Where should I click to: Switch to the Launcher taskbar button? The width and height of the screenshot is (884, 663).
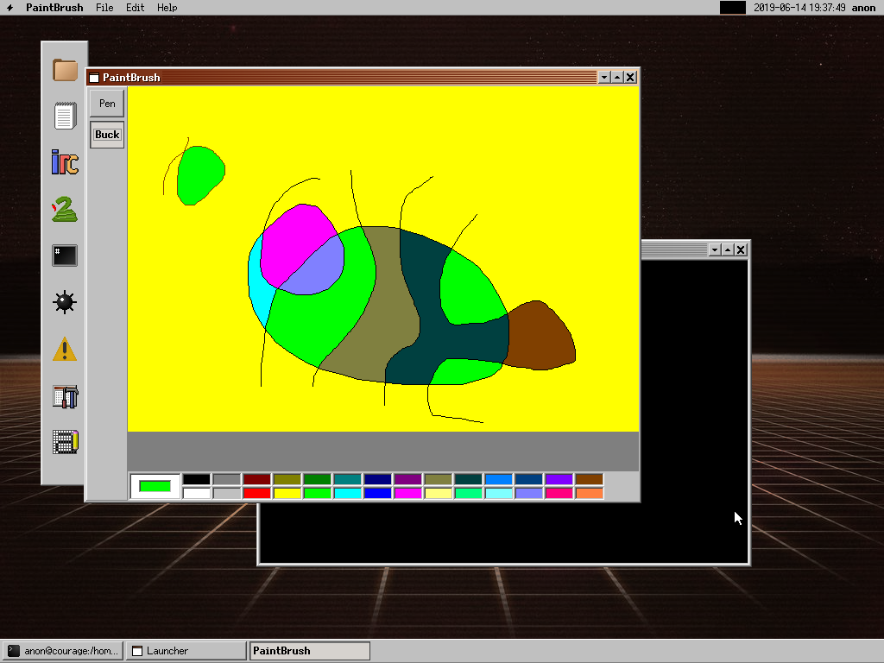186,651
